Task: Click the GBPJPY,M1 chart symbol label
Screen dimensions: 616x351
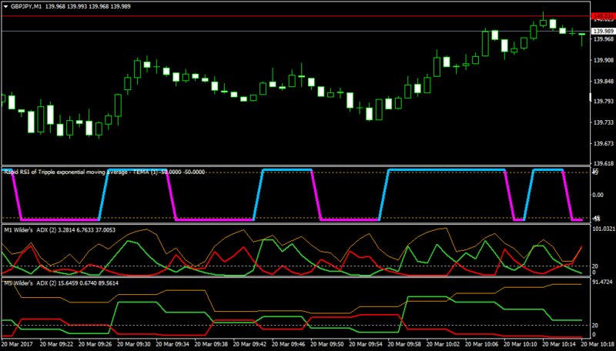Action: [26, 7]
